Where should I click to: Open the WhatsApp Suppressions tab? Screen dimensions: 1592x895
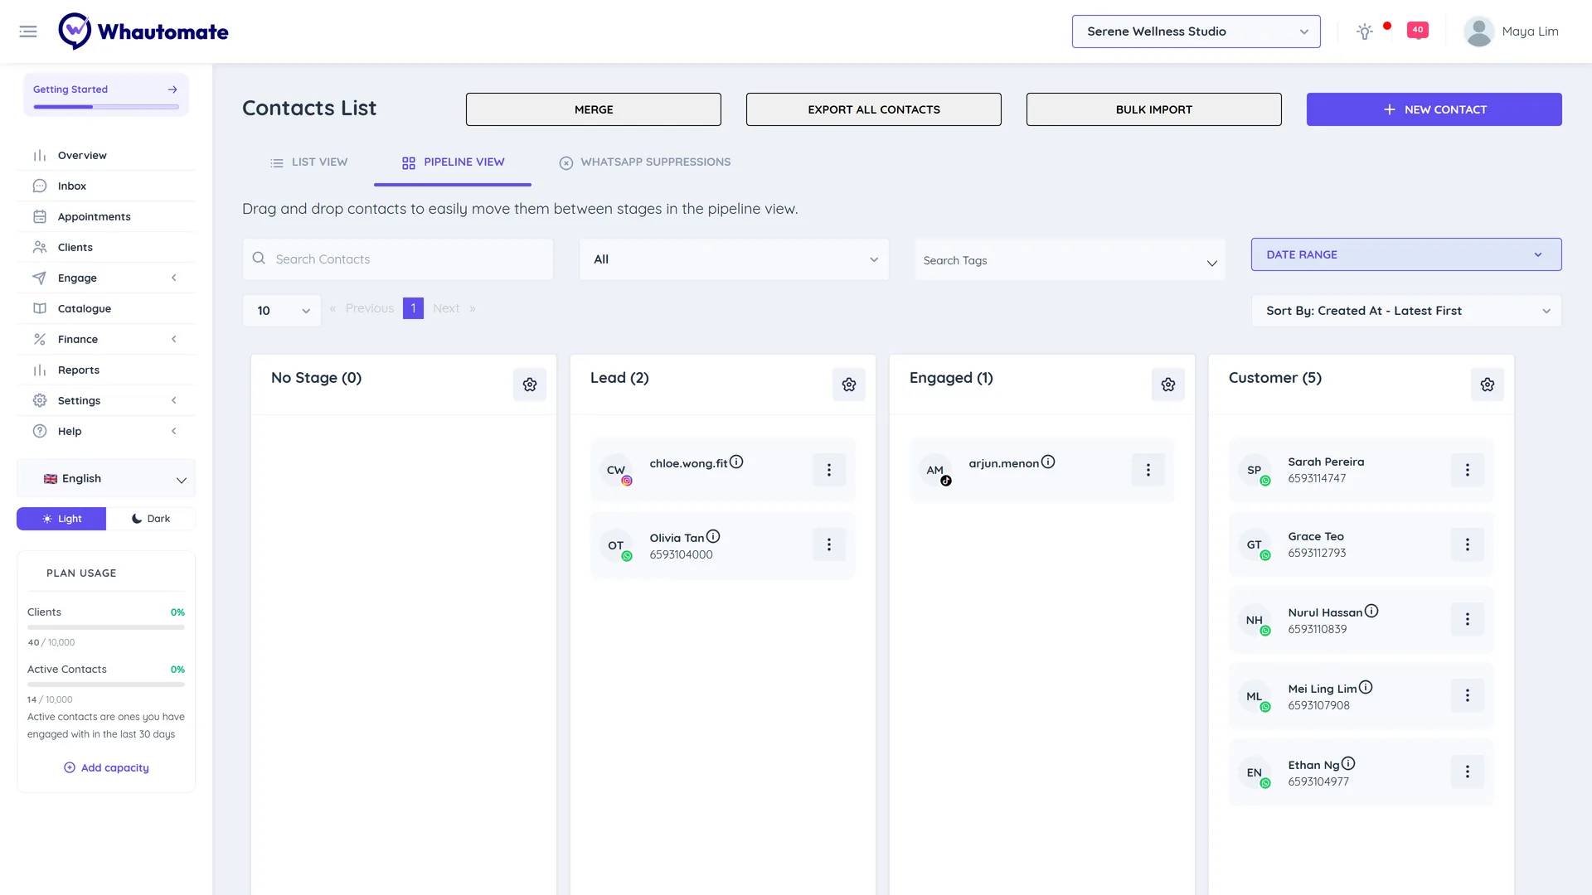[x=645, y=162]
